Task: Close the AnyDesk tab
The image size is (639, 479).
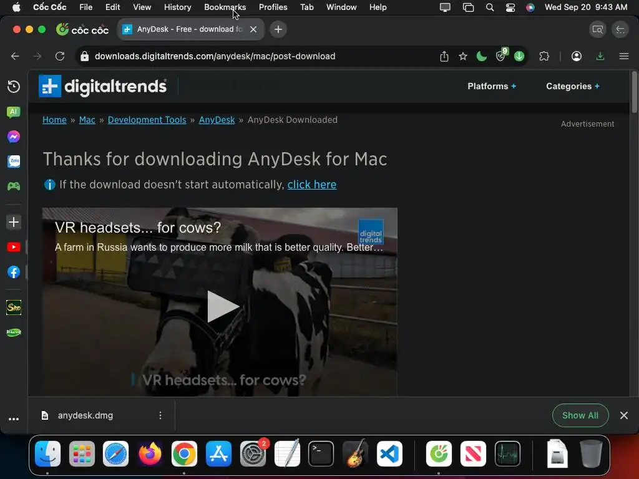Action: coord(253,29)
